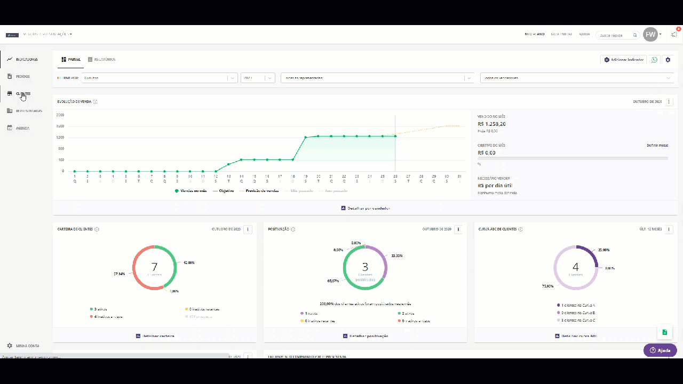The image size is (683, 384).
Task: Click the Representadas building icon
Action: (10, 111)
